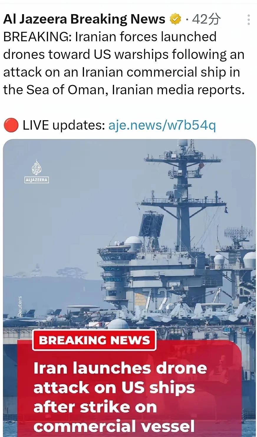Open the aircraft carrier photo thumbnail
The image size is (257, 437).
click(x=129, y=288)
